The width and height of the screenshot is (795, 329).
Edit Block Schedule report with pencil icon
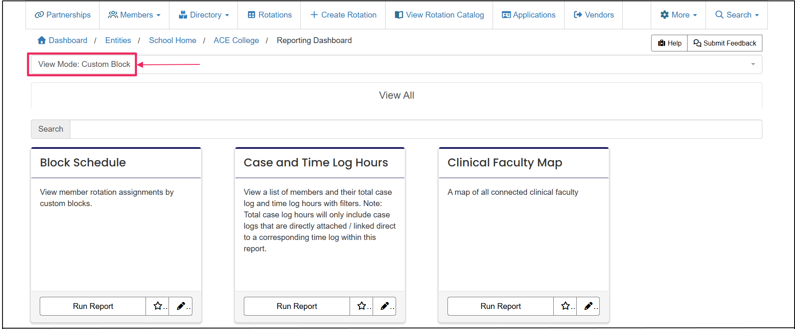(x=181, y=306)
